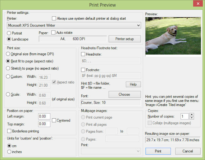Select Portrait orientation

9,33
